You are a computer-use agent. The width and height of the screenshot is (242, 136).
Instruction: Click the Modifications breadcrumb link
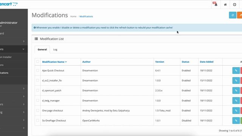pos(86,17)
